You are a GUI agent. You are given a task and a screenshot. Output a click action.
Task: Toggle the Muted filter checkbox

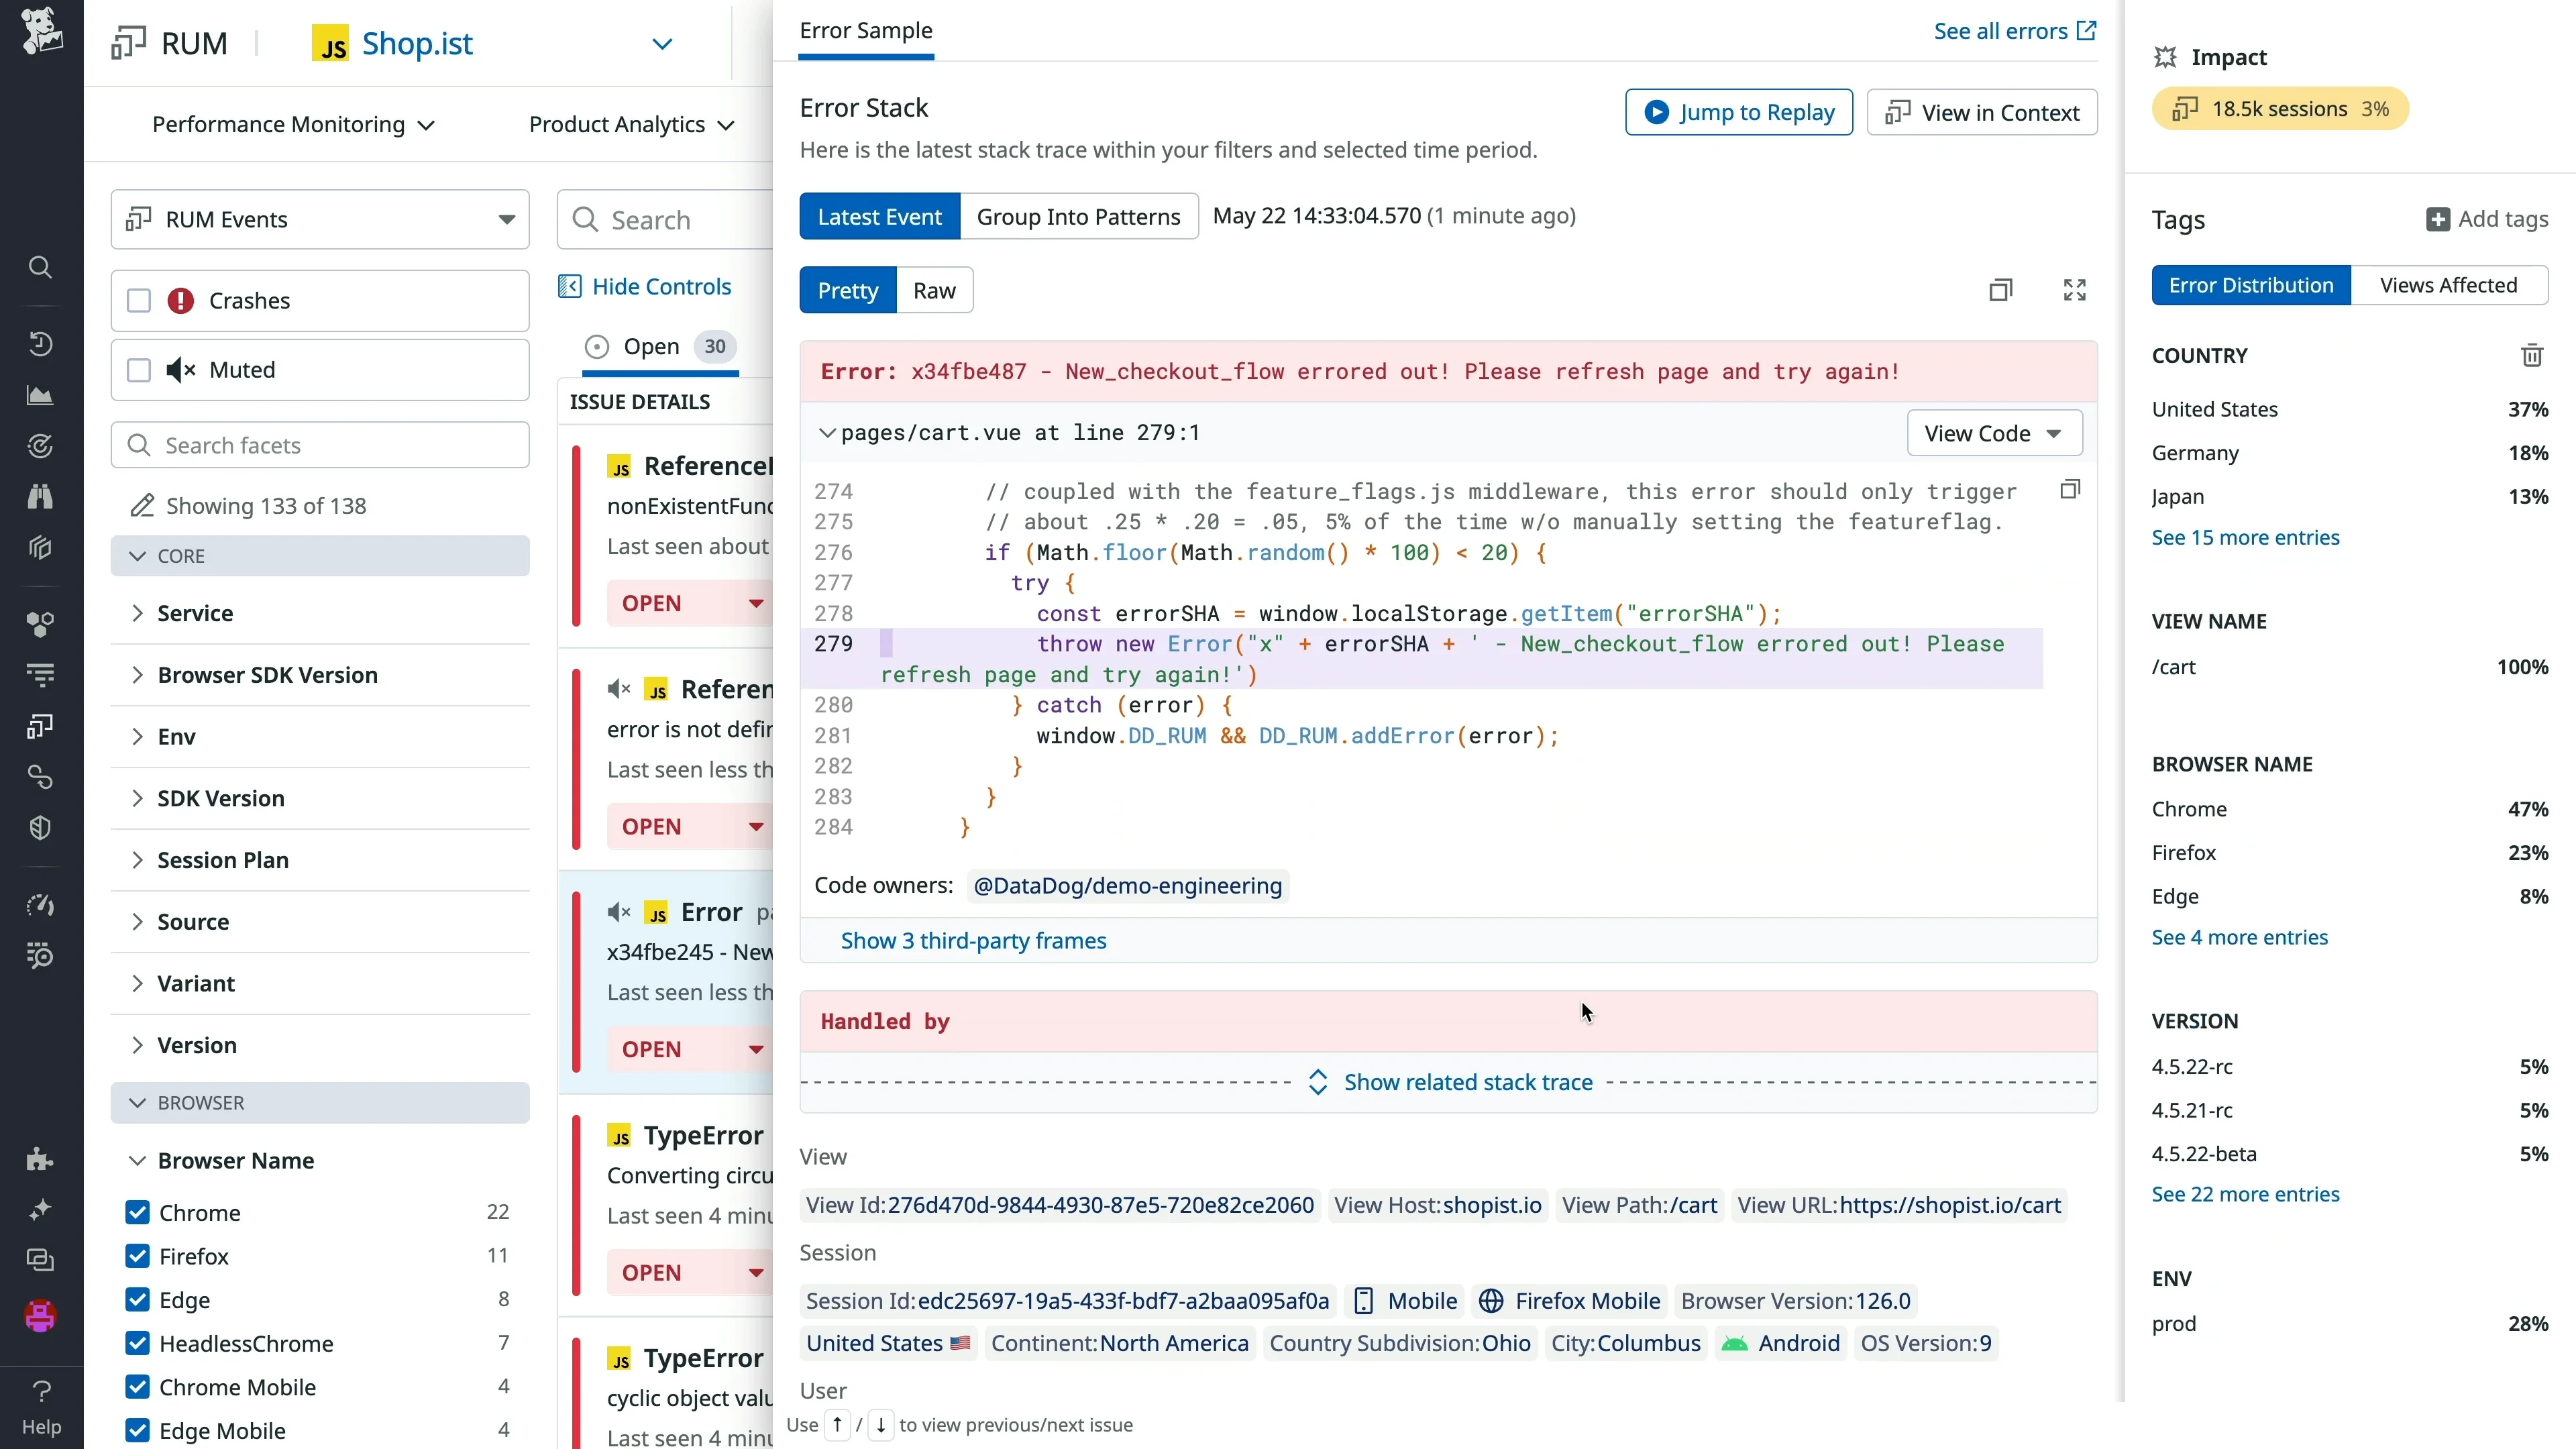[x=139, y=369]
